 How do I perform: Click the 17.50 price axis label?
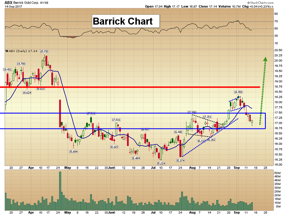278,113
